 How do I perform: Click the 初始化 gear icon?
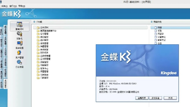19,34
